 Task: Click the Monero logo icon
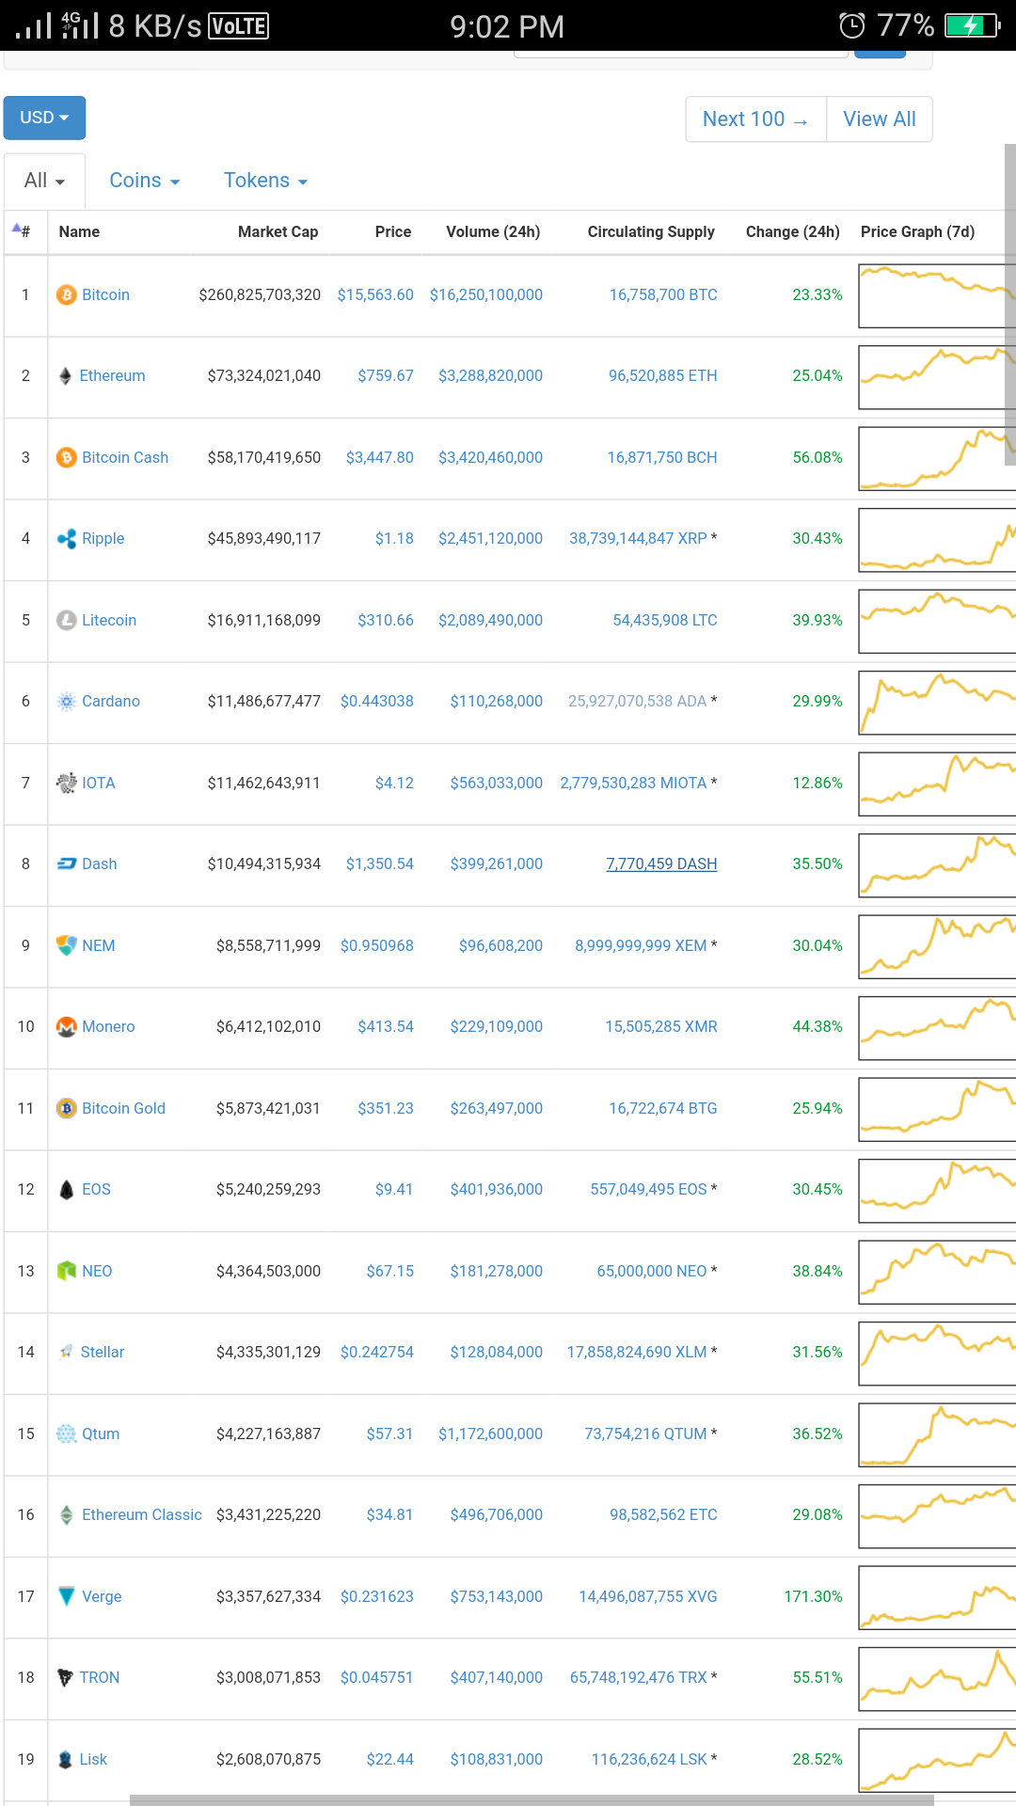[x=66, y=1027]
